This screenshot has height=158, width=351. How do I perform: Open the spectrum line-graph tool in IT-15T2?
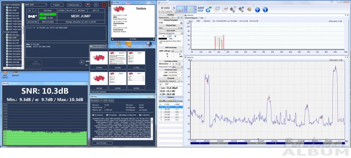[x=190, y=9]
